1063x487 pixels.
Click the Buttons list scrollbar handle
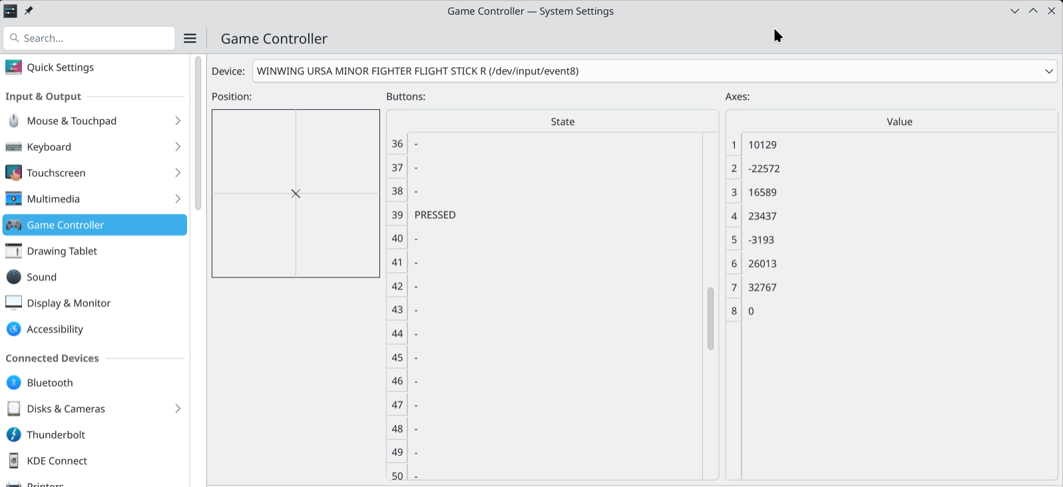pyautogui.click(x=710, y=318)
